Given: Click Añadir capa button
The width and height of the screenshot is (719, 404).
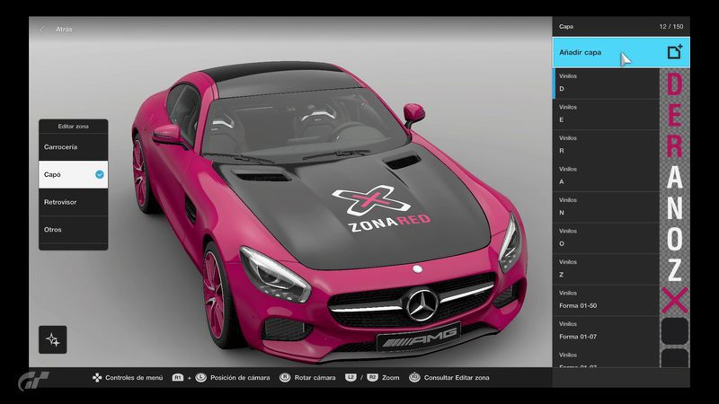Looking at the screenshot, I should pos(621,52).
